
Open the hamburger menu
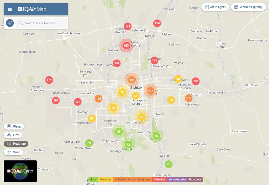10,9
